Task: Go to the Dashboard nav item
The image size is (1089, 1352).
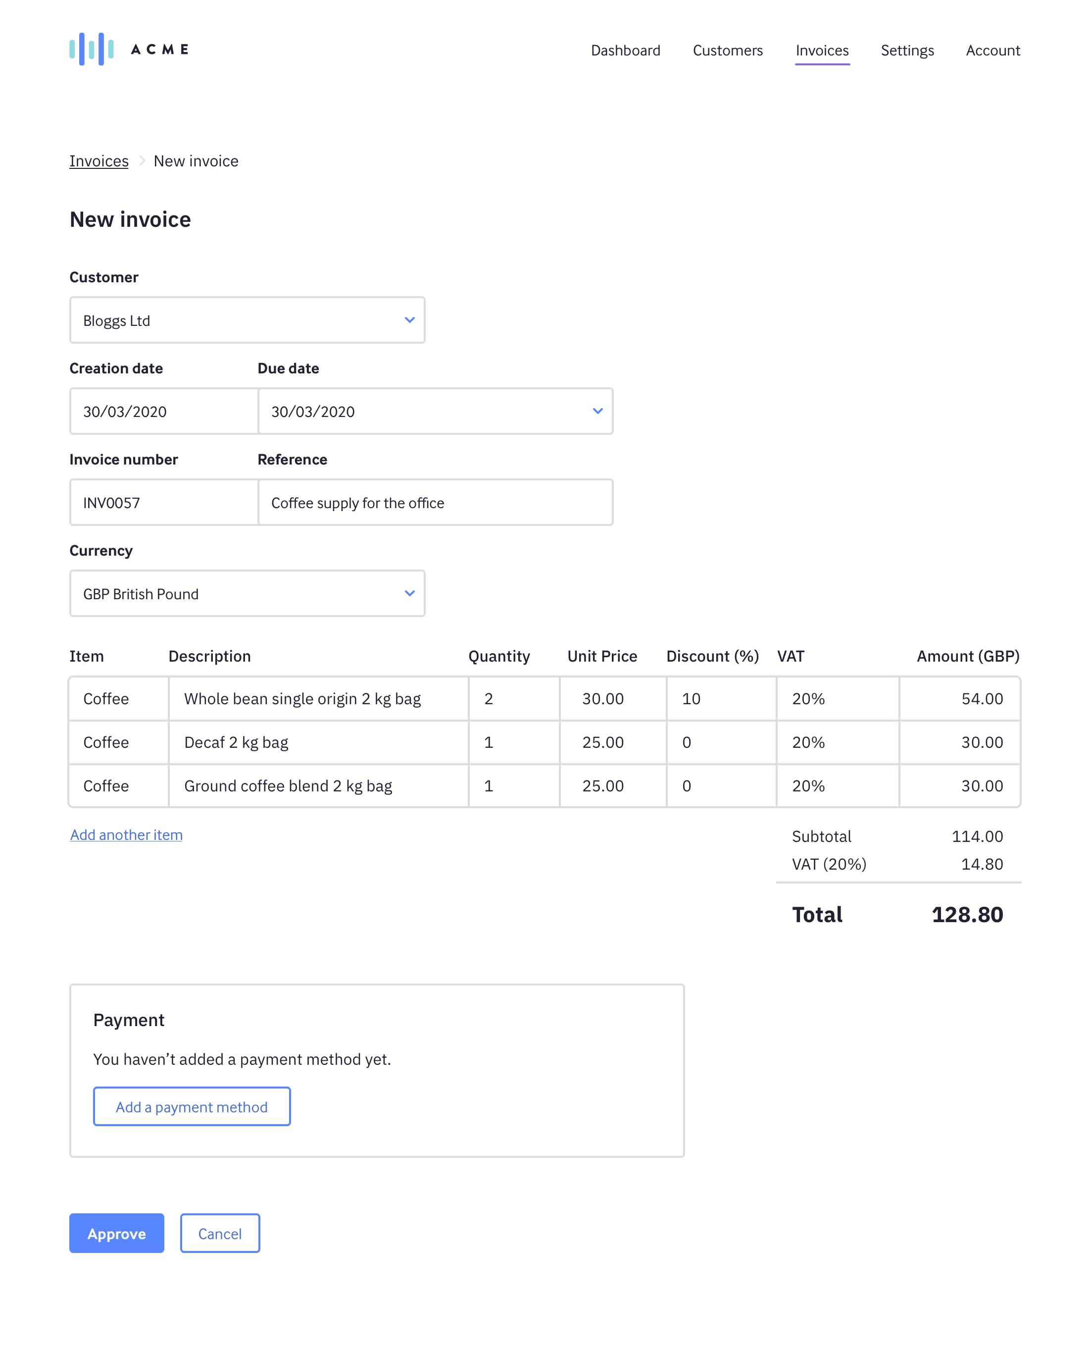Action: coord(625,50)
